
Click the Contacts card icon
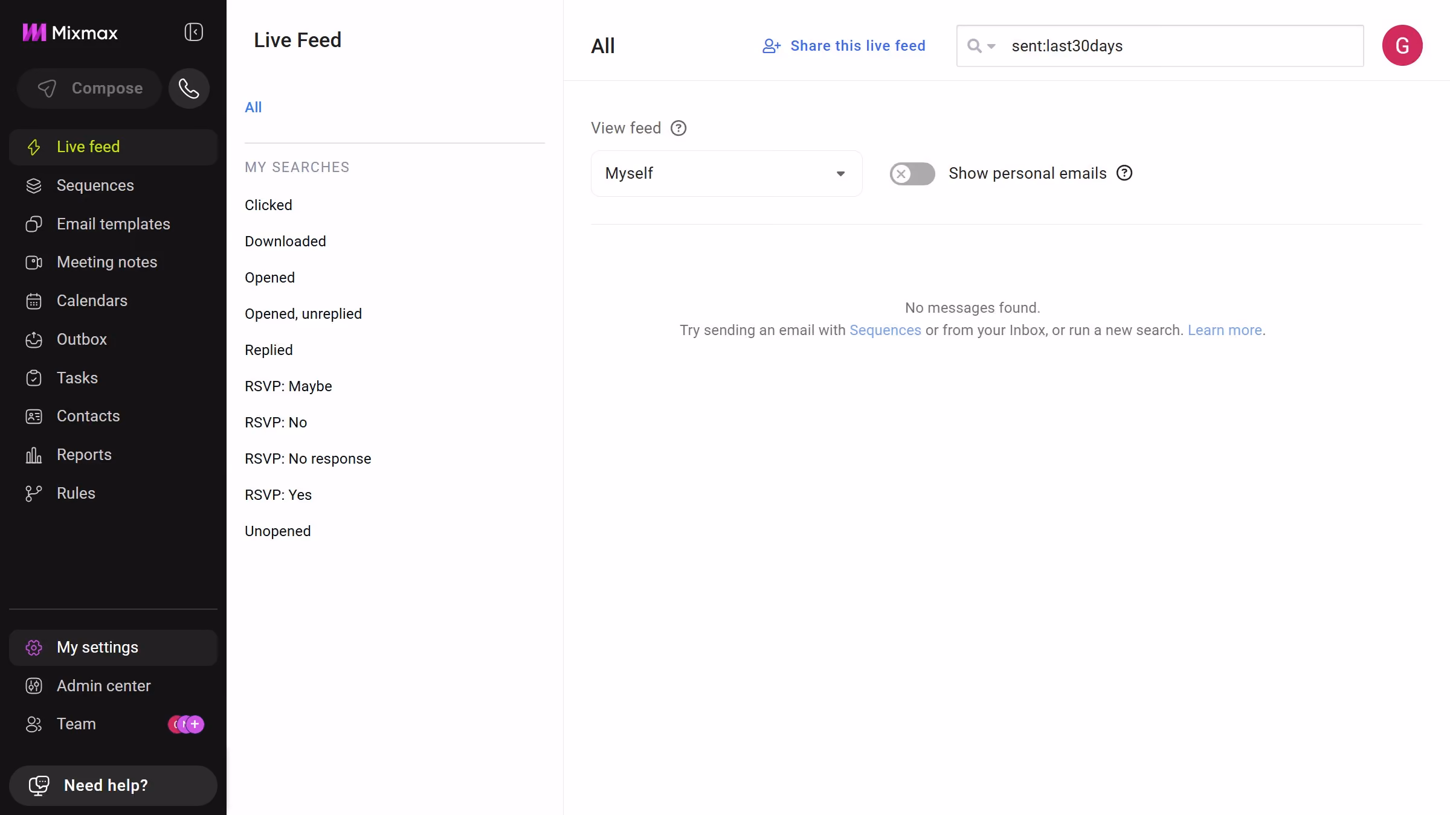[x=34, y=417]
